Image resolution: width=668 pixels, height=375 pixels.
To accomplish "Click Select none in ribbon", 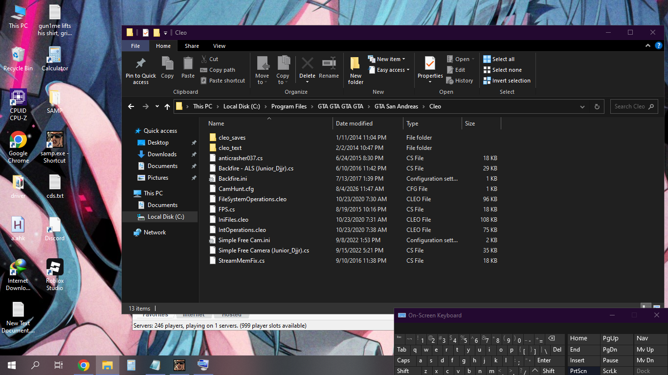I will [502, 70].
